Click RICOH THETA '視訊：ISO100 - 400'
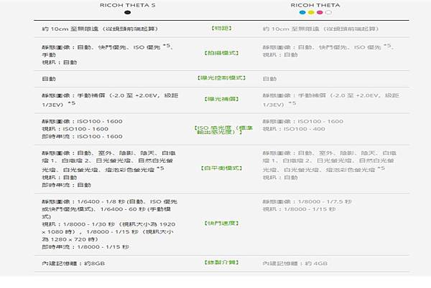 click(x=294, y=129)
